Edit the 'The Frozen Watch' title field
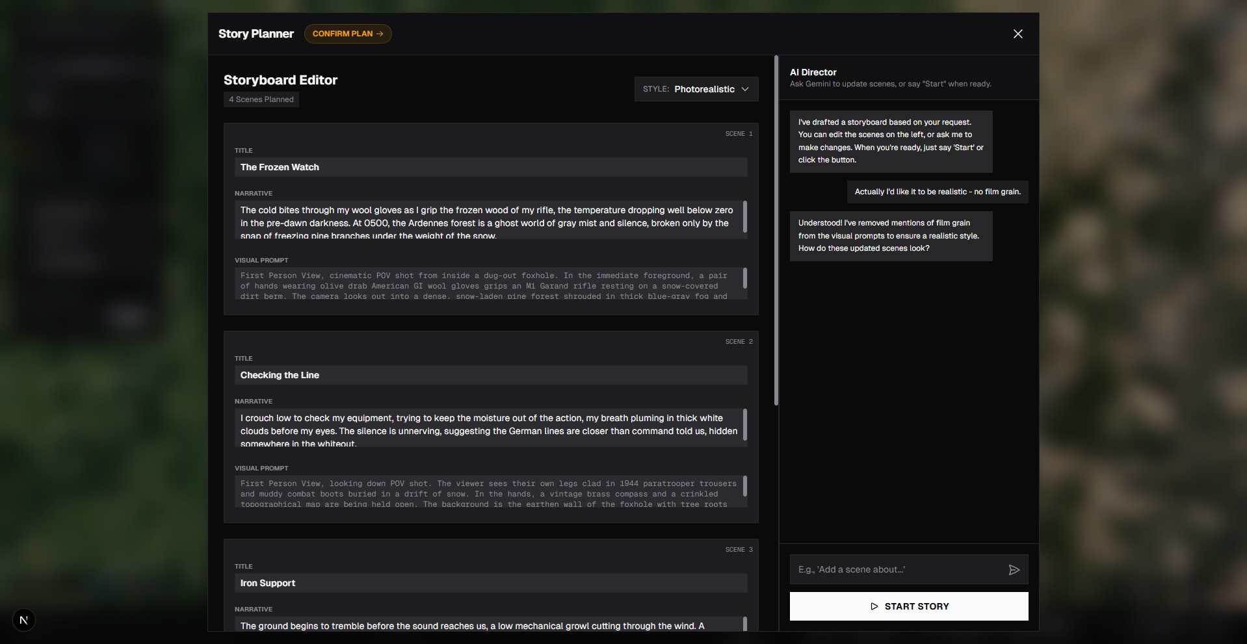This screenshot has height=644, width=1247. [490, 167]
